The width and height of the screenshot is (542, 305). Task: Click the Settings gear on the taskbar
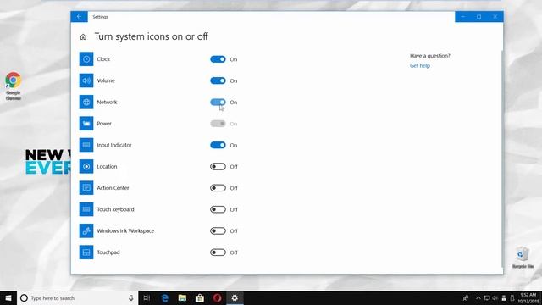[235, 297]
